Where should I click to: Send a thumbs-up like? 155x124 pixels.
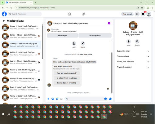pyautogui.click(x=110, y=99)
